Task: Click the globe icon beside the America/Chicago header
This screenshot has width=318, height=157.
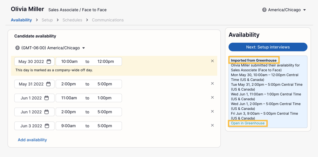Action: (264, 10)
